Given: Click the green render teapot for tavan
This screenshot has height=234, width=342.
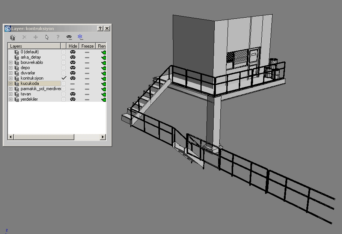Looking at the screenshot, I should pos(104,94).
